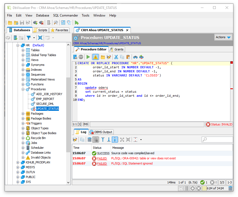
Task: Open the SQL Commander menu
Action: click(x=65, y=15)
